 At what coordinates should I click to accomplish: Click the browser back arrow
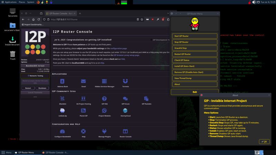(x=23, y=20)
